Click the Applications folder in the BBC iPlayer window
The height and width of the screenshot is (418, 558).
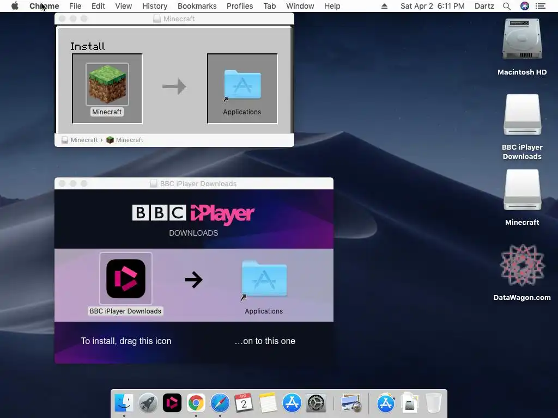(264, 279)
